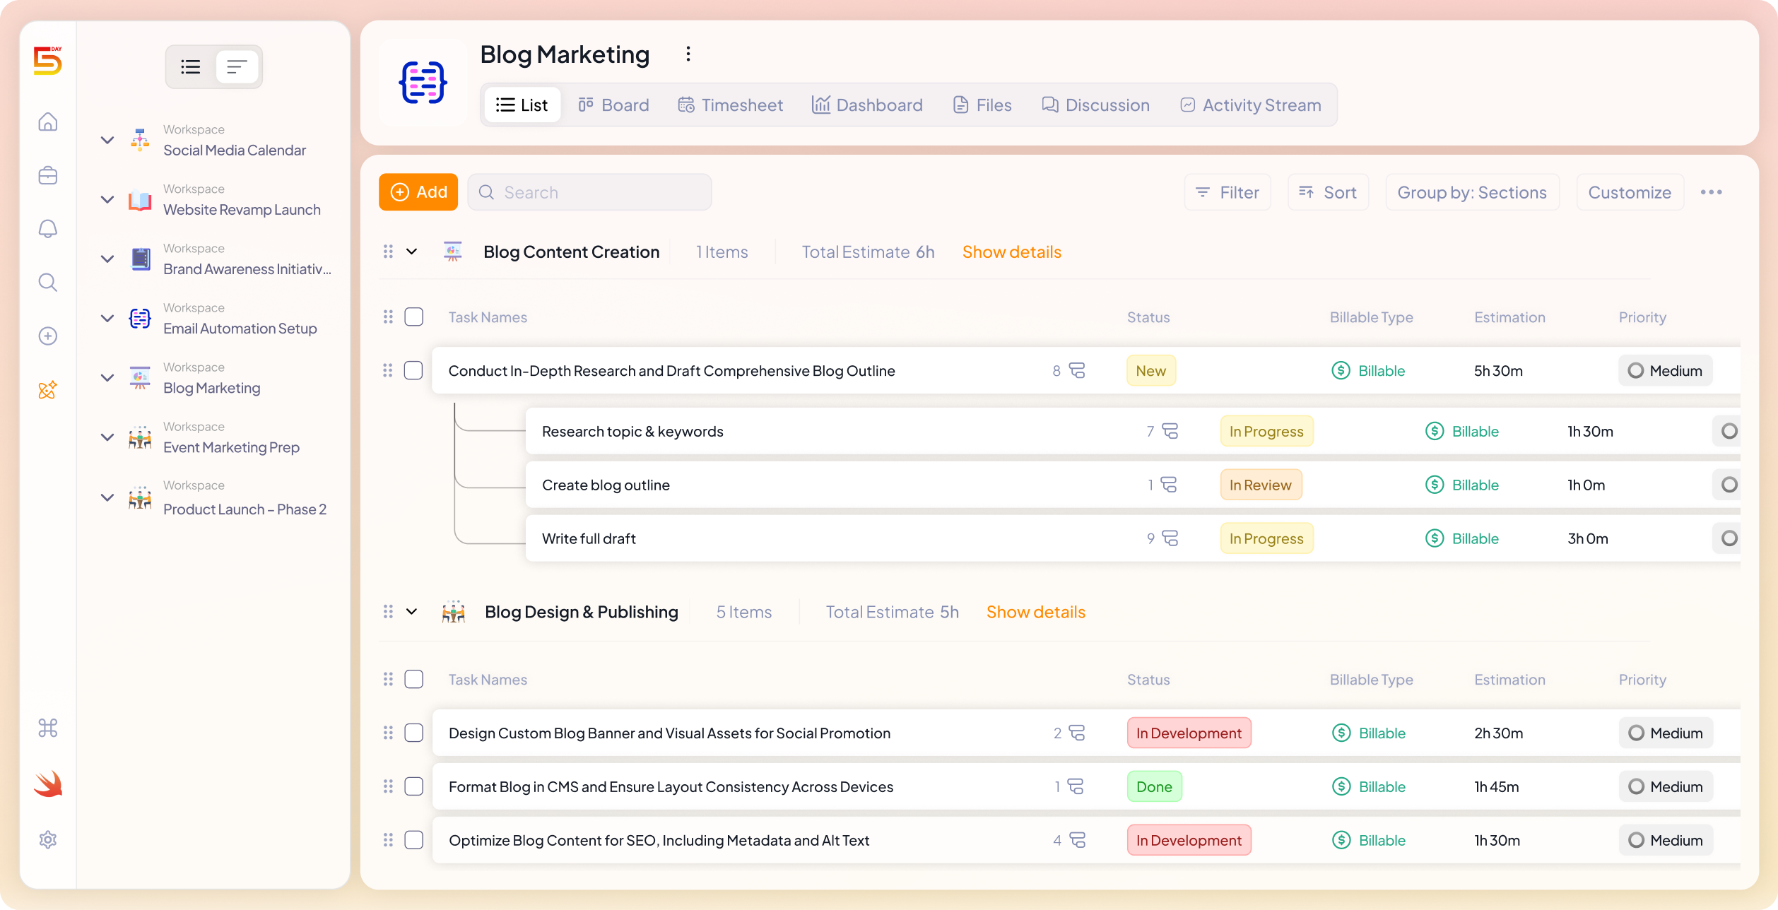Open the Home icon in the sidebar
Screen dimensions: 1778x910
47,122
